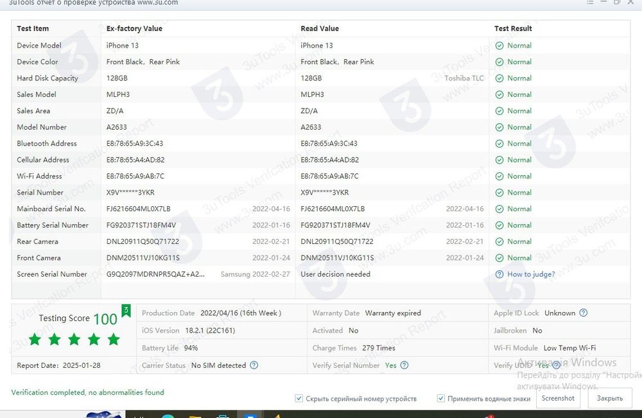
Task: Select read front camera serial DNM20511VJ10KG11S
Action: 337,258
